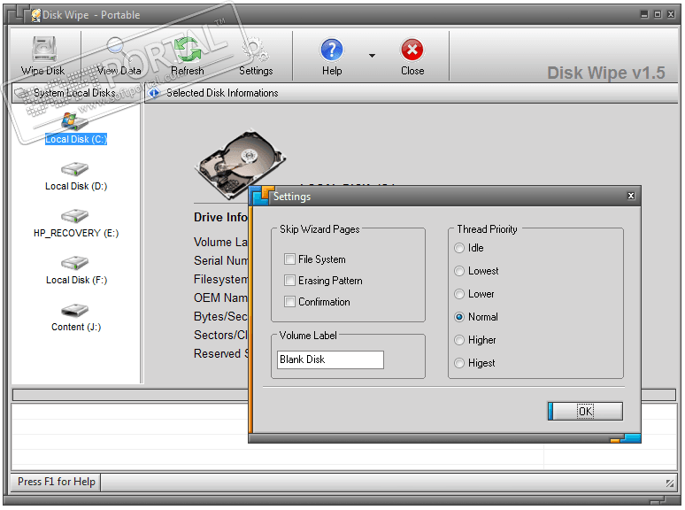Enable skip Erasing Pattern page checkbox
685x510 pixels.
coord(289,280)
